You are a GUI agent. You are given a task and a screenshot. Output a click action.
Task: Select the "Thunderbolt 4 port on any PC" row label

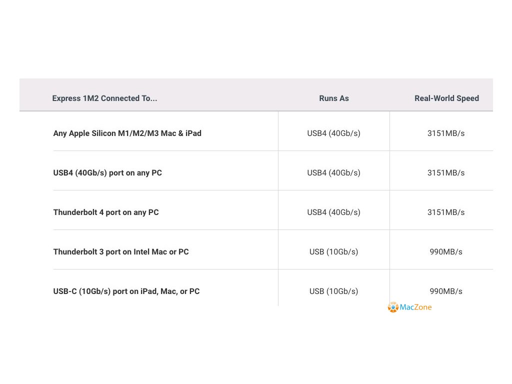point(106,212)
